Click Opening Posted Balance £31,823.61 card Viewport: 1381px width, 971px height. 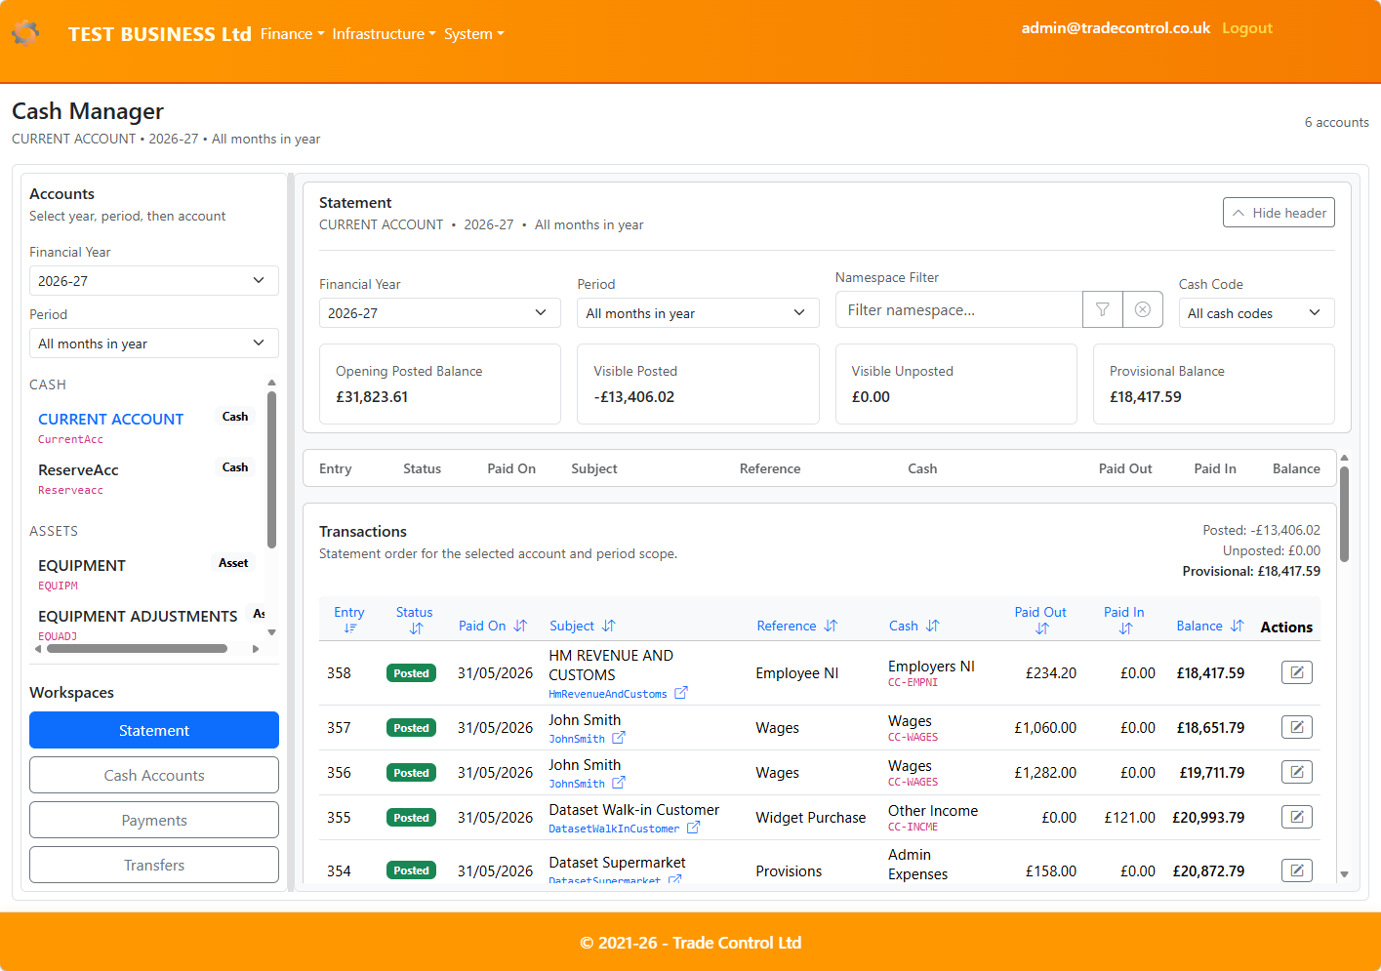[x=440, y=384]
